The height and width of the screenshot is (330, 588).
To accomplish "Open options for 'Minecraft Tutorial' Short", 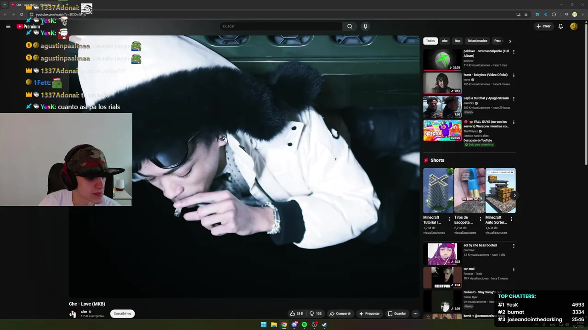I will (x=449, y=219).
